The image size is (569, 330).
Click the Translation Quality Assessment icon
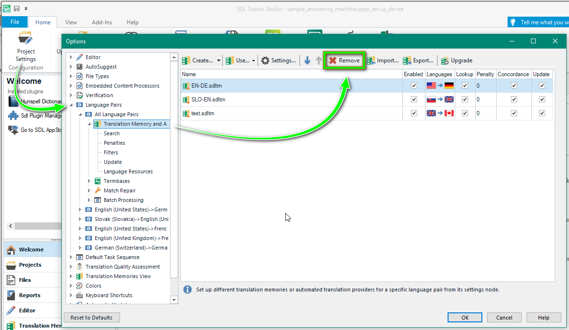click(80, 267)
